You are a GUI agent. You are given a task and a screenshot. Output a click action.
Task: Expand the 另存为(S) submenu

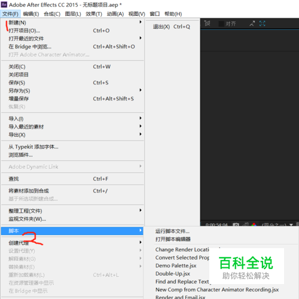[72, 91]
